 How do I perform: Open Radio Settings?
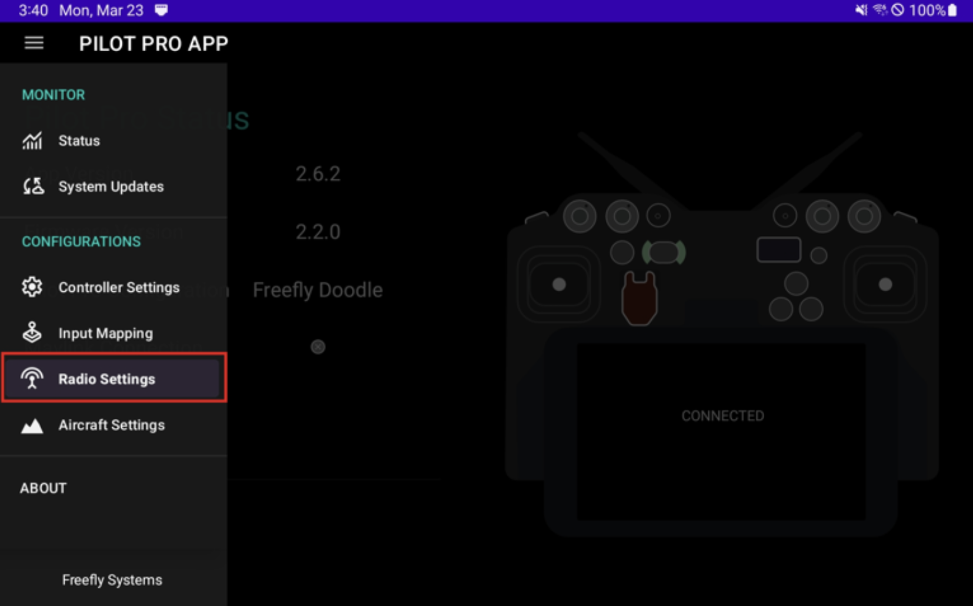[x=114, y=378]
